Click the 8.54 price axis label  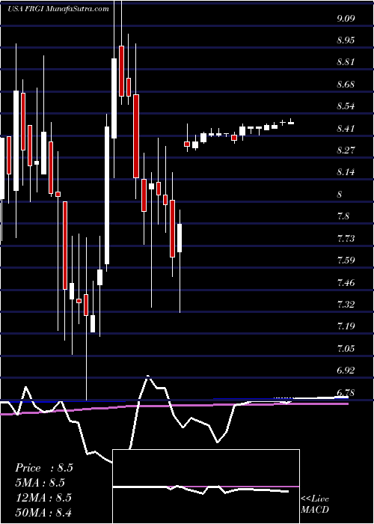pos(346,106)
